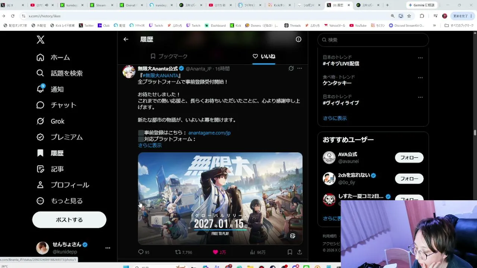Open 記事 in the sidebar
The width and height of the screenshot is (477, 268).
(x=50, y=169)
